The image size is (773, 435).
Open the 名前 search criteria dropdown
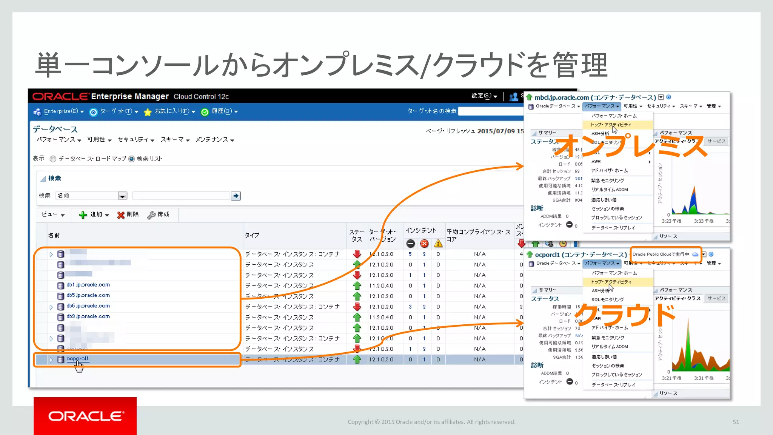coord(122,196)
